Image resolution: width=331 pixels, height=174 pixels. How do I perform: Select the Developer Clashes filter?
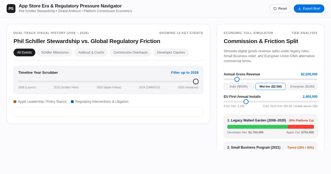pos(171,52)
